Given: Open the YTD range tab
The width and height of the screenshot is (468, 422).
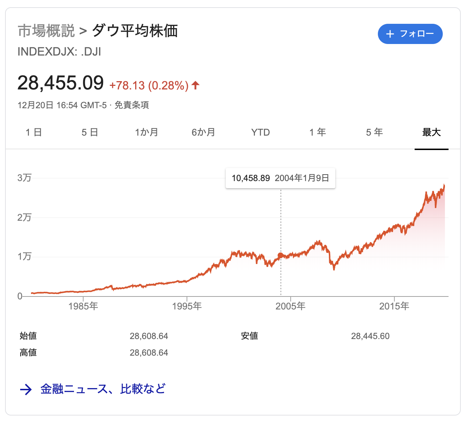Looking at the screenshot, I should coord(260,132).
